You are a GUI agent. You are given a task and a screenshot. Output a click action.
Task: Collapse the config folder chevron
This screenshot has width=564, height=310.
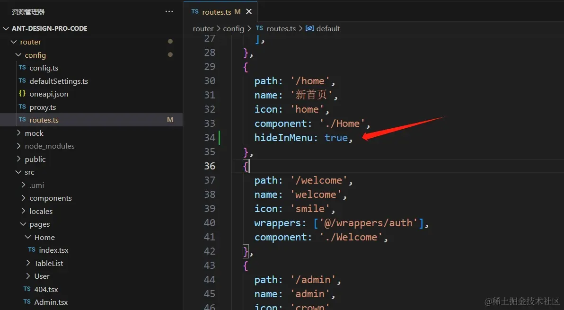click(18, 55)
